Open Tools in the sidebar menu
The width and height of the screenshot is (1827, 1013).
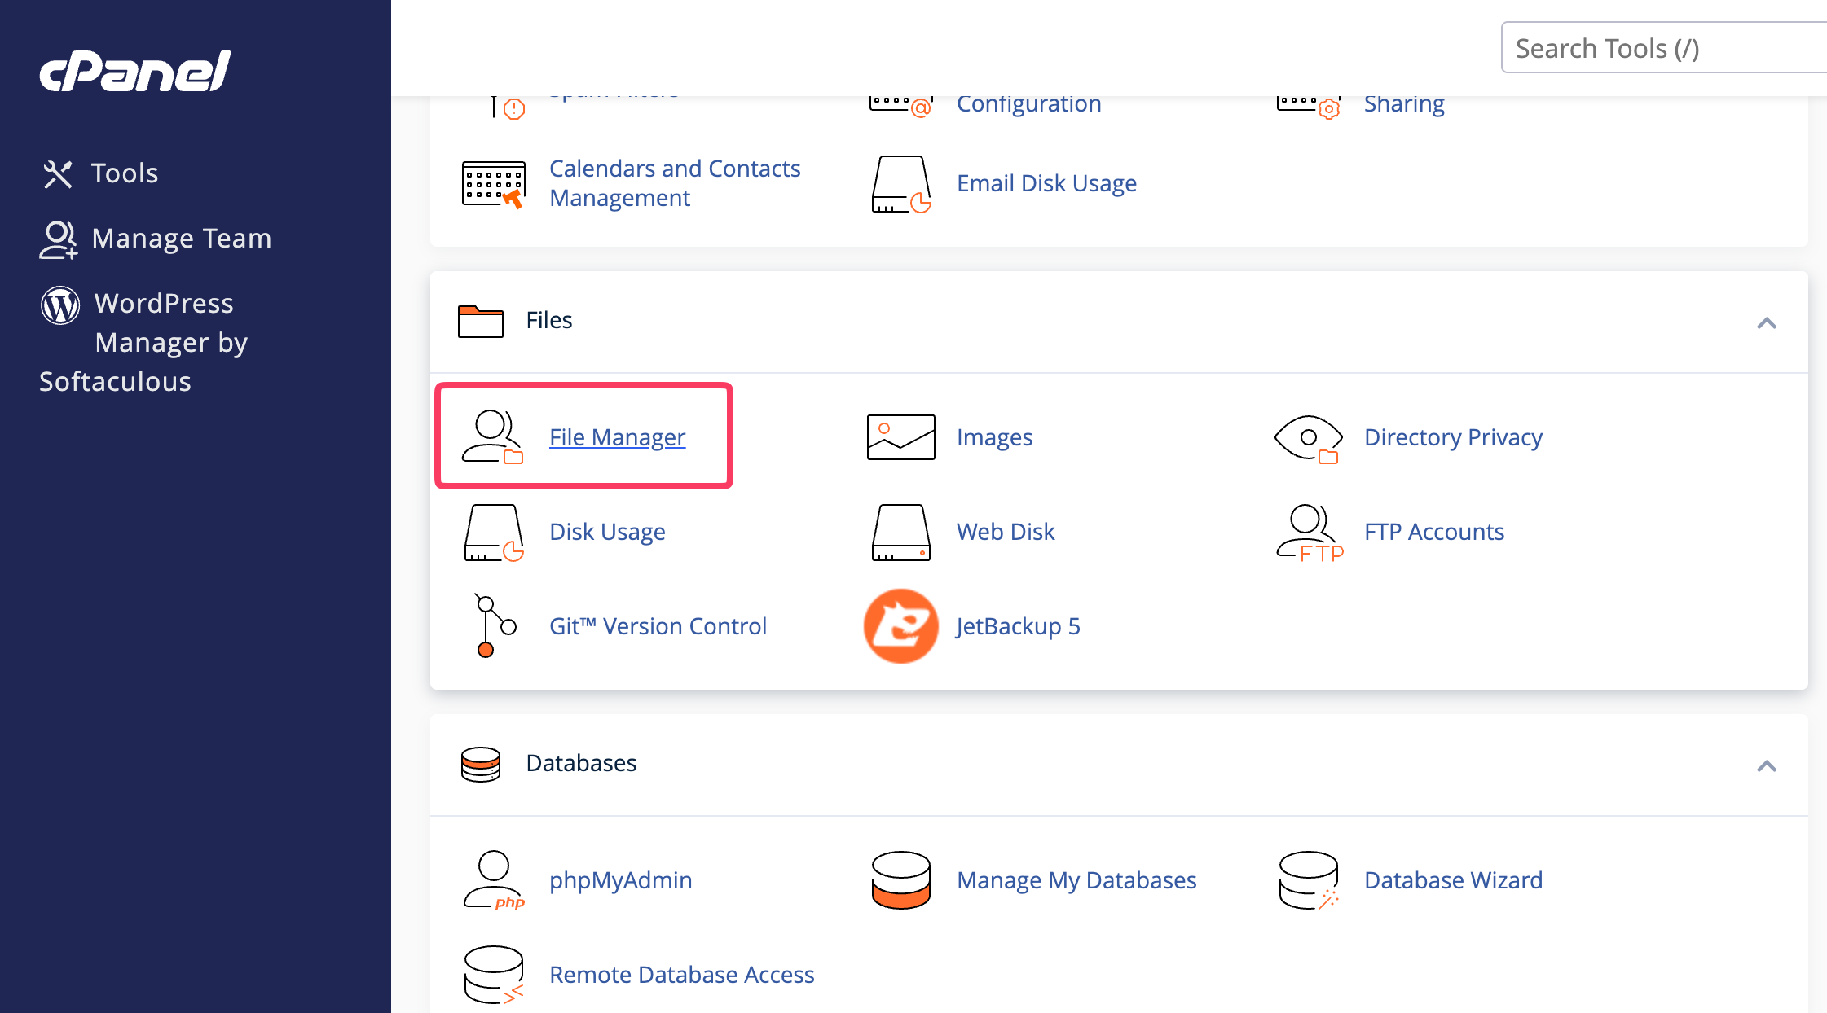point(125,173)
